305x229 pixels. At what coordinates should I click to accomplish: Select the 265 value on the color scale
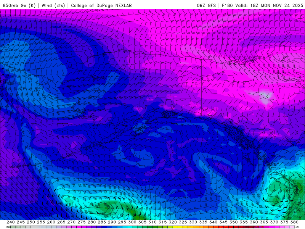click(x=61, y=222)
